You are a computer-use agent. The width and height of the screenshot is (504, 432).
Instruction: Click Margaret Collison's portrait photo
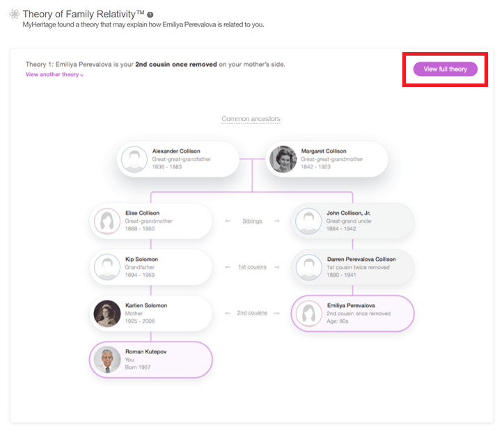click(x=283, y=159)
